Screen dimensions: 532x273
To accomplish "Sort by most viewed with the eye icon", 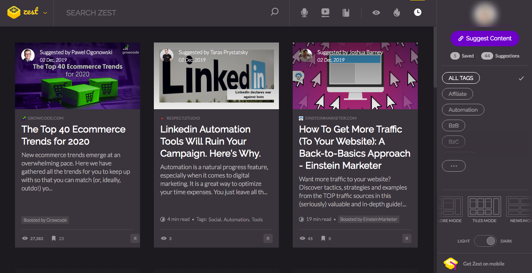I will [376, 13].
